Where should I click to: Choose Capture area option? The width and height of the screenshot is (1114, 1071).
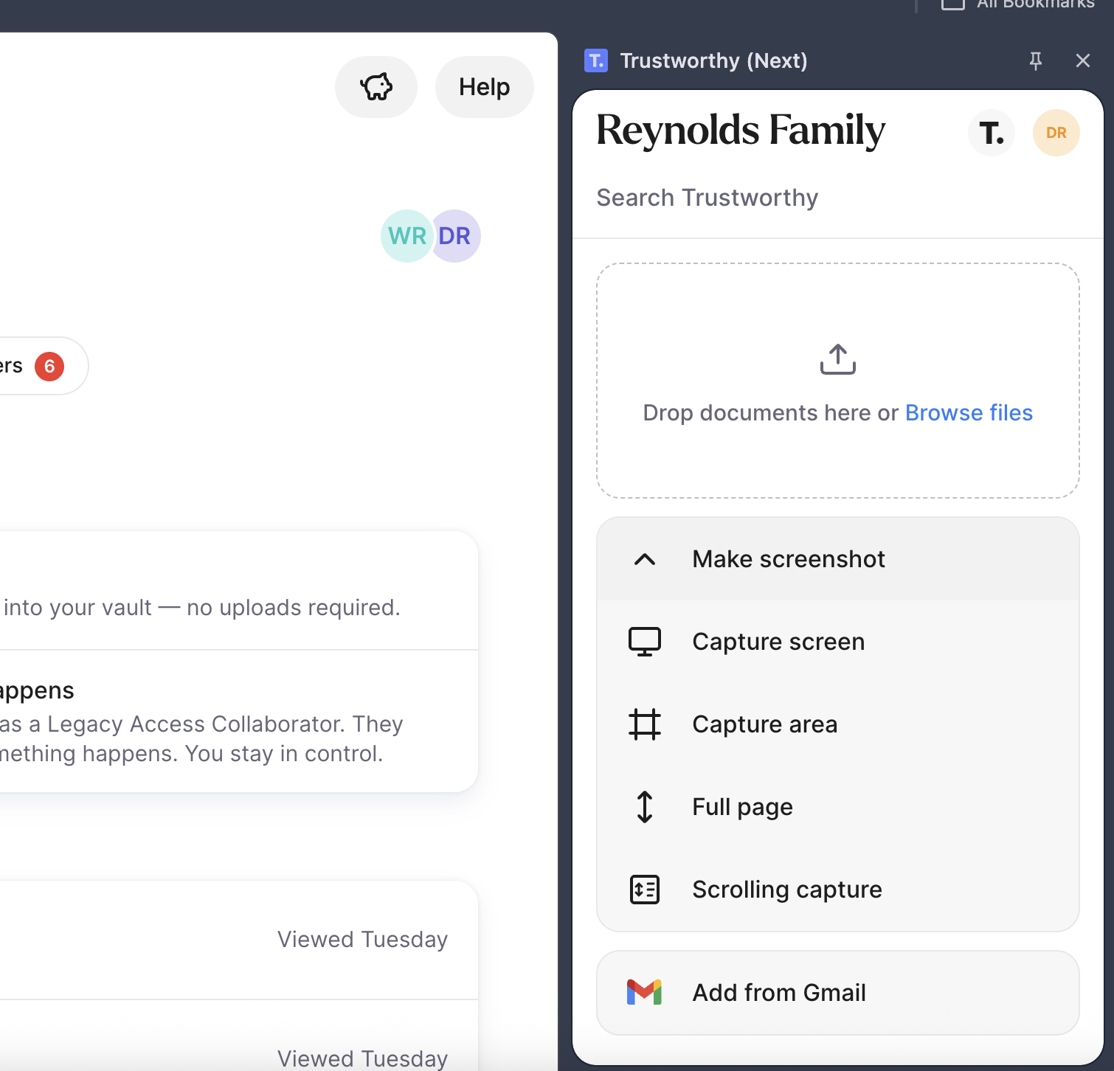tap(764, 724)
